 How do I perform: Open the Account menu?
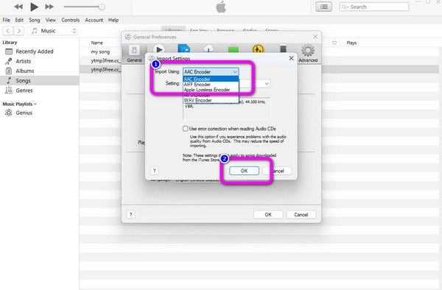[94, 20]
